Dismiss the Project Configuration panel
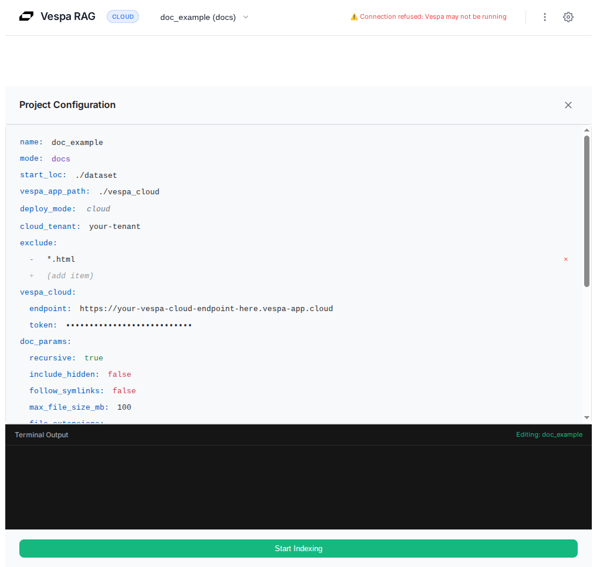 [568, 105]
